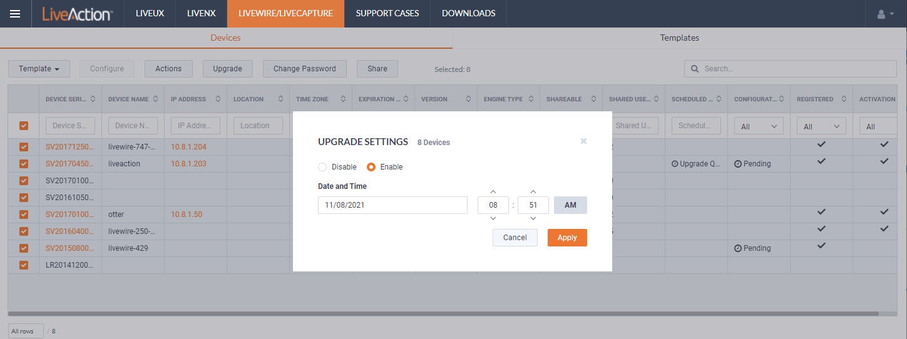Sort by Time Zone column arrows
The width and height of the screenshot is (907, 339).
(343, 99)
